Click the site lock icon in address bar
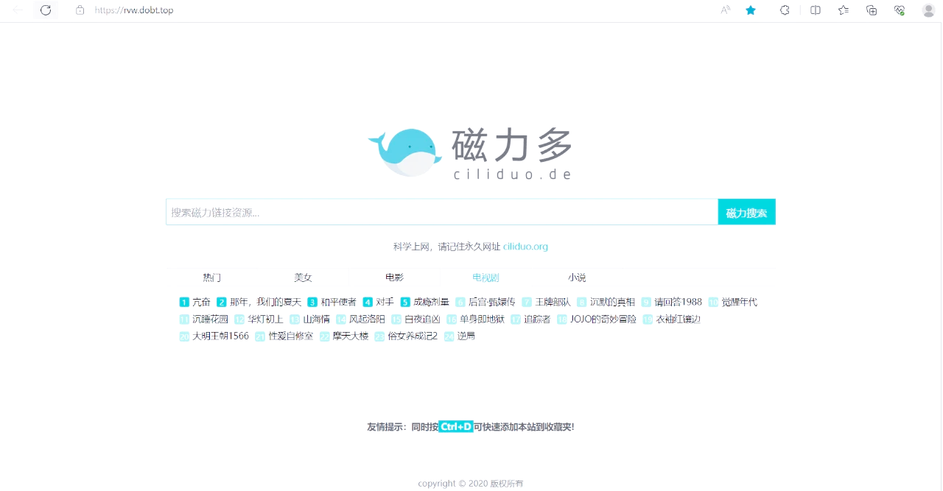This screenshot has height=491, width=943. (x=80, y=10)
